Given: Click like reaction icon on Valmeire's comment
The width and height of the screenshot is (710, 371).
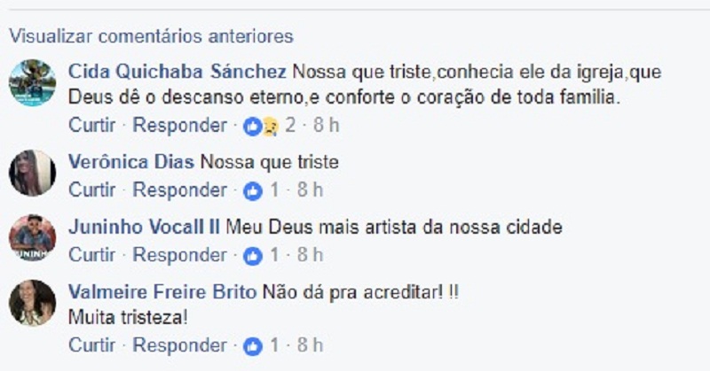Looking at the screenshot, I should pyautogui.click(x=254, y=344).
